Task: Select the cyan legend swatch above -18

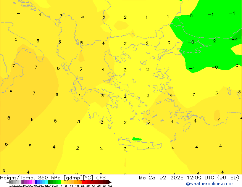Action: (x=46, y=182)
